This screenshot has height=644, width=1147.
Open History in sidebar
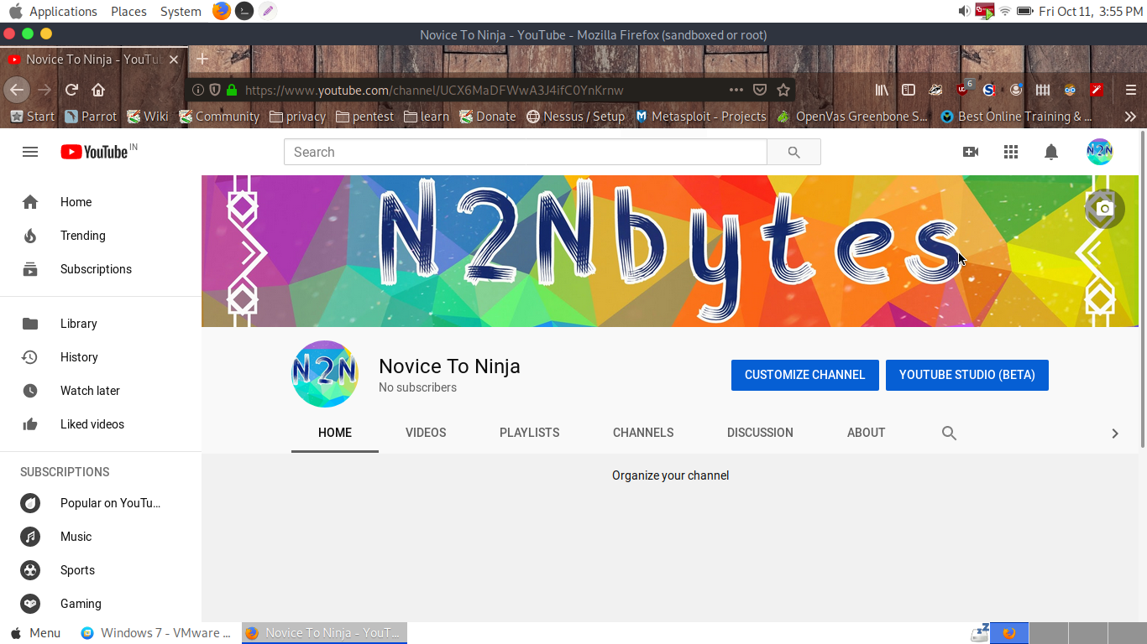coord(101,357)
